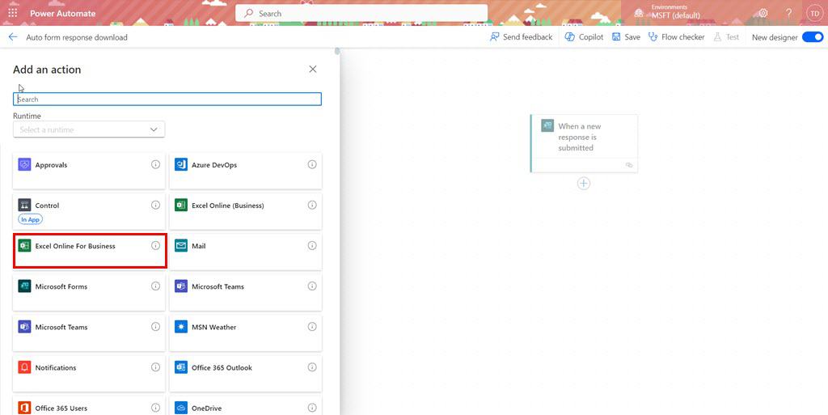
Task: Toggle the New designer switch
Action: pos(813,37)
